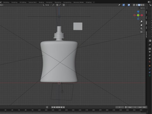Play animation in reverse
The height and width of the screenshot is (114, 152).
[57, 107]
